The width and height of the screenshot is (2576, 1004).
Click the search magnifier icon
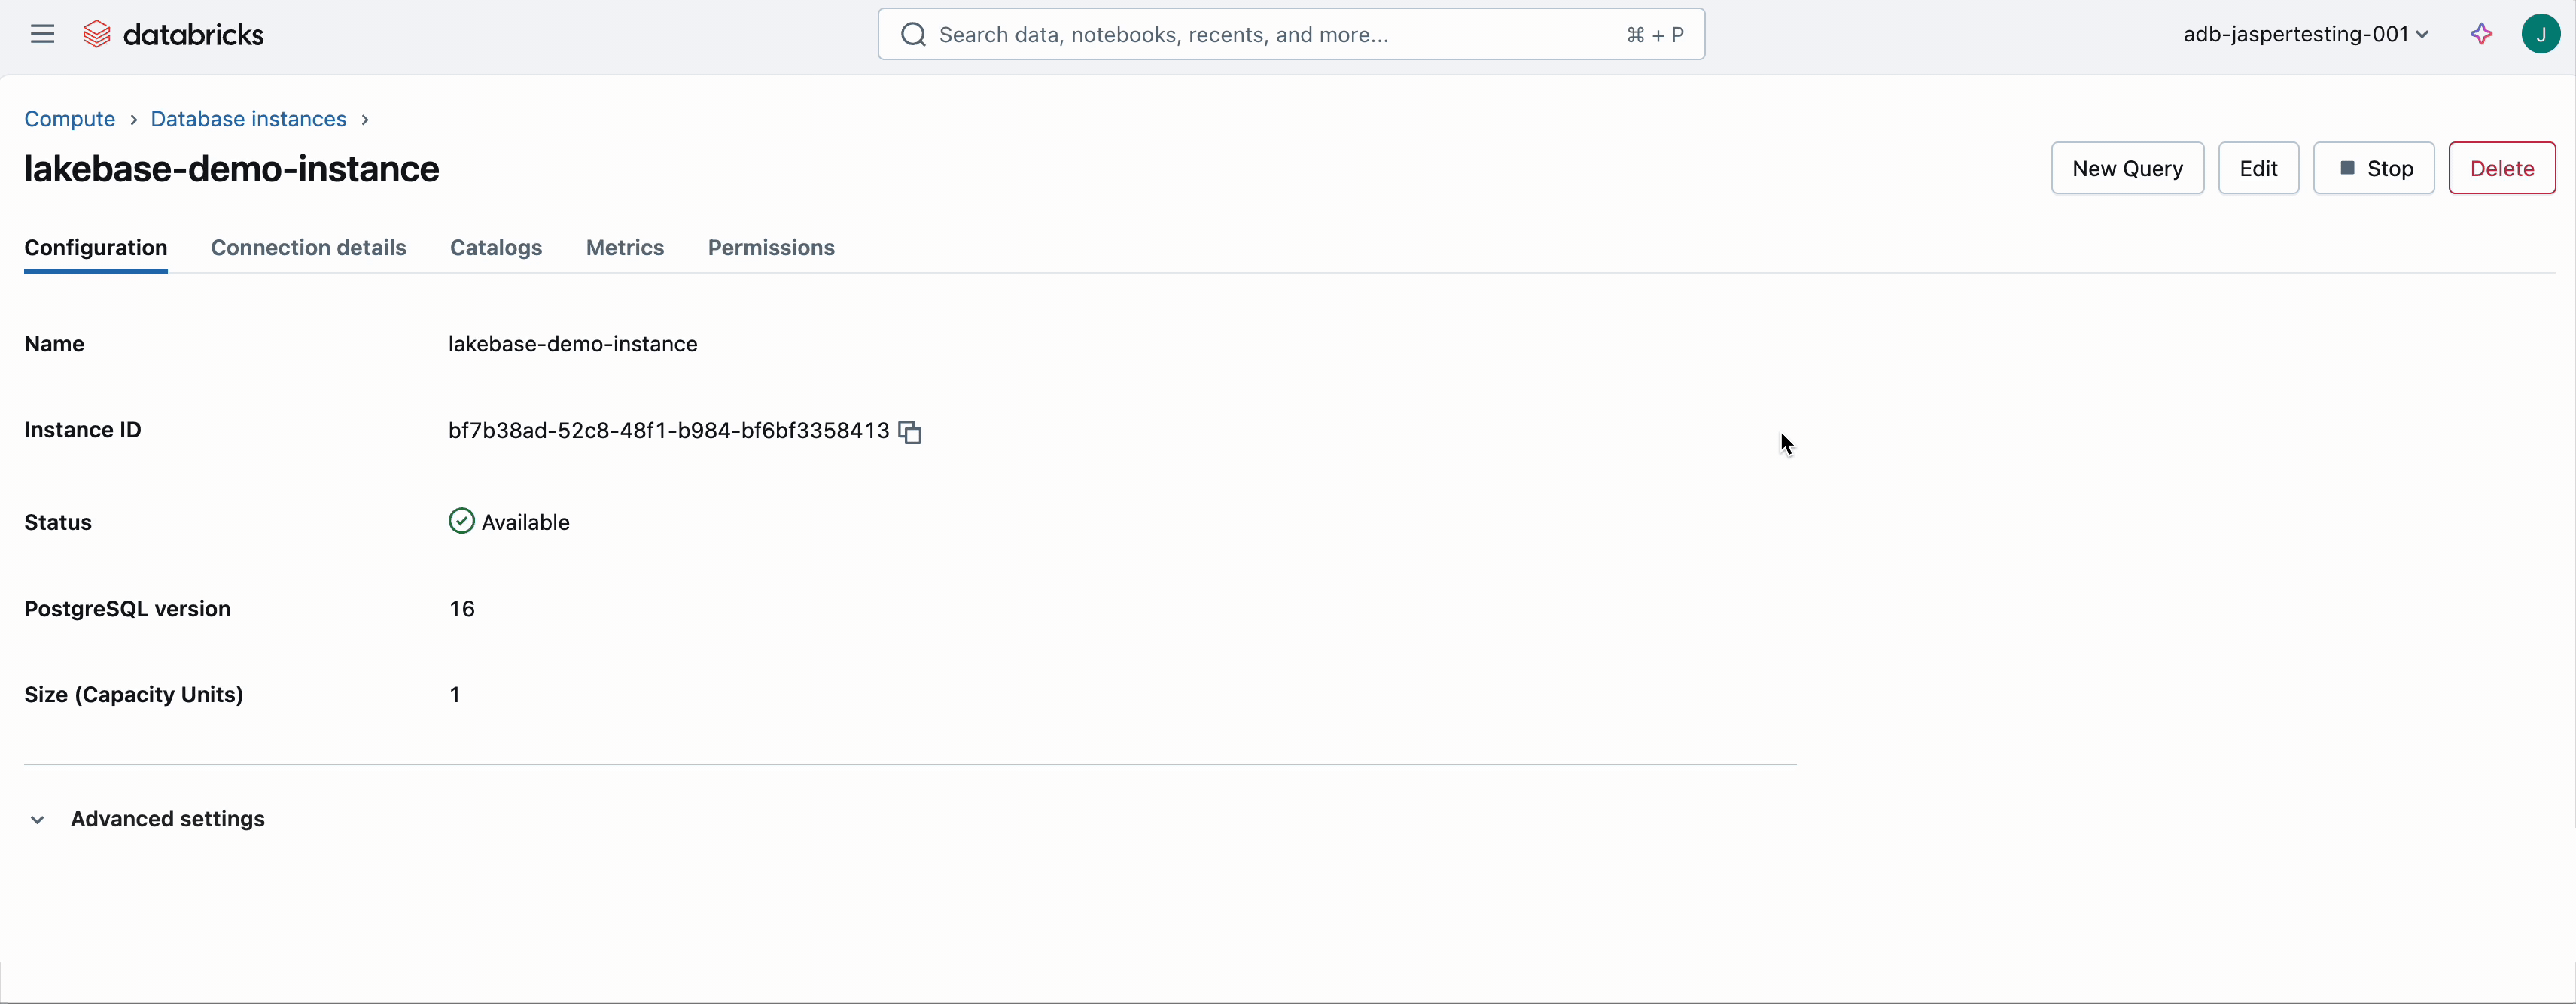pos(912,35)
